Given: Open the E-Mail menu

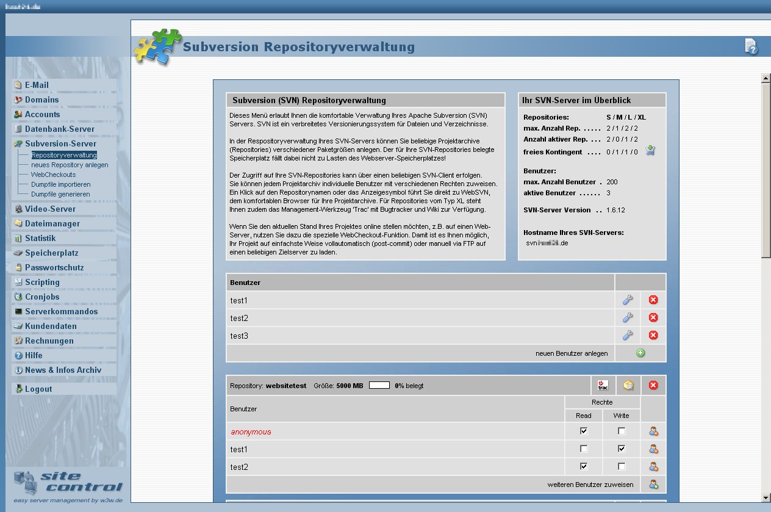Looking at the screenshot, I should pyautogui.click(x=64, y=85).
